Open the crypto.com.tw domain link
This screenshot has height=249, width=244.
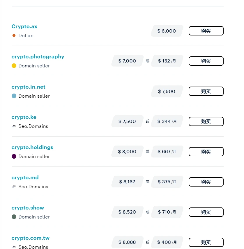coord(31,238)
